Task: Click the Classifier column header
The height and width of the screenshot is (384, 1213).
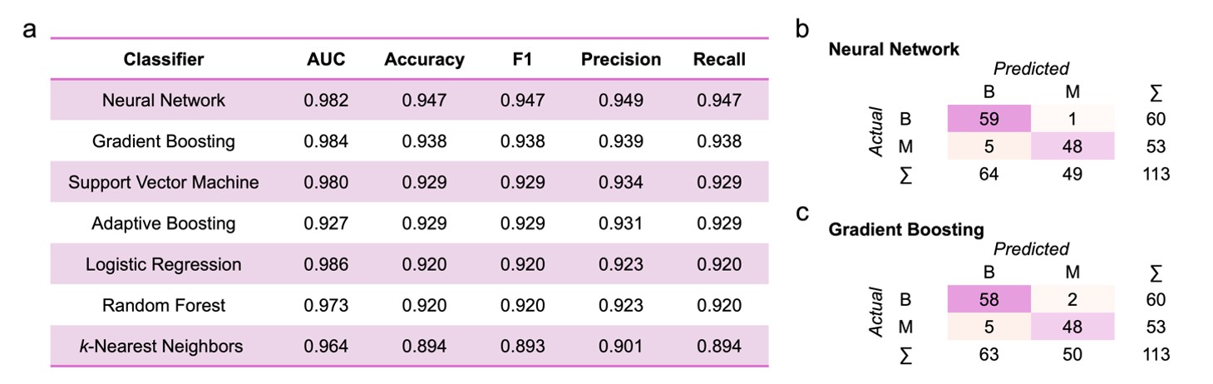Action: [164, 60]
